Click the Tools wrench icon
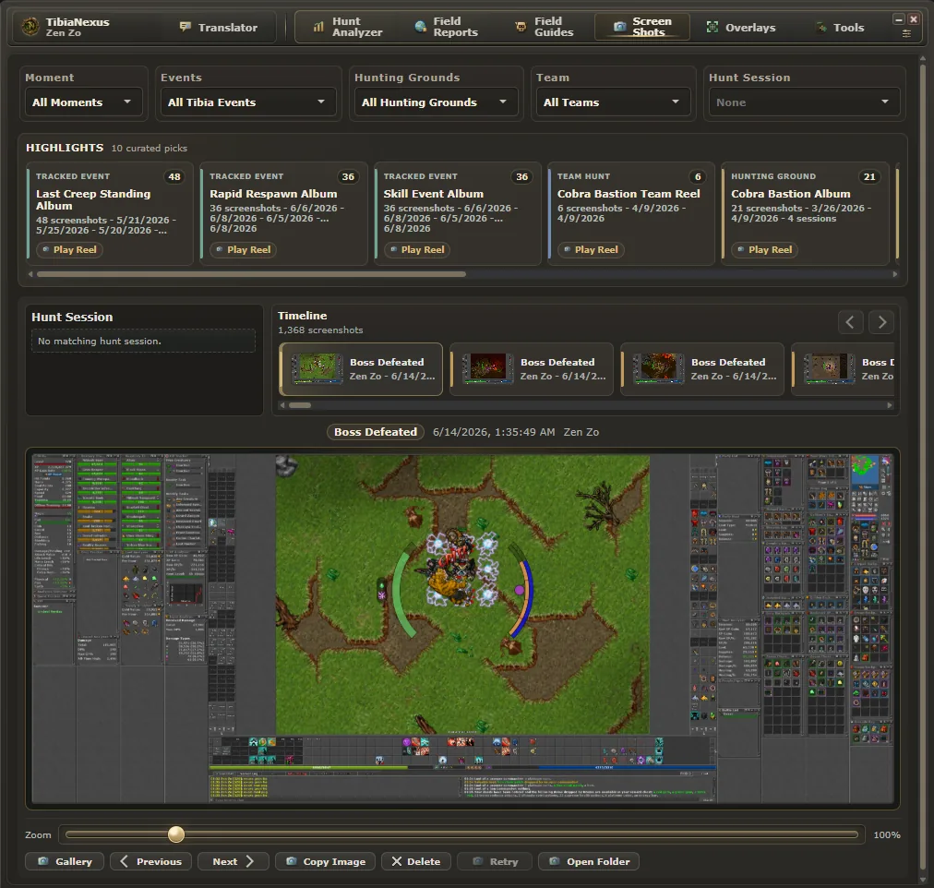This screenshot has width=934, height=888. click(x=821, y=27)
